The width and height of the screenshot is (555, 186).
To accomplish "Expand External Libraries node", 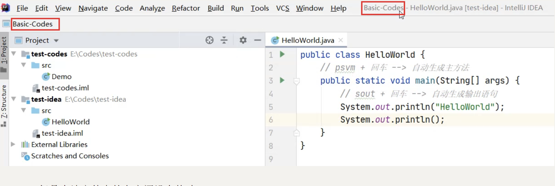I will [13, 144].
